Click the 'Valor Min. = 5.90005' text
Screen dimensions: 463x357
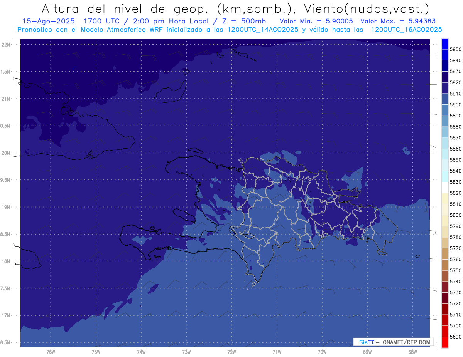[x=316, y=21]
